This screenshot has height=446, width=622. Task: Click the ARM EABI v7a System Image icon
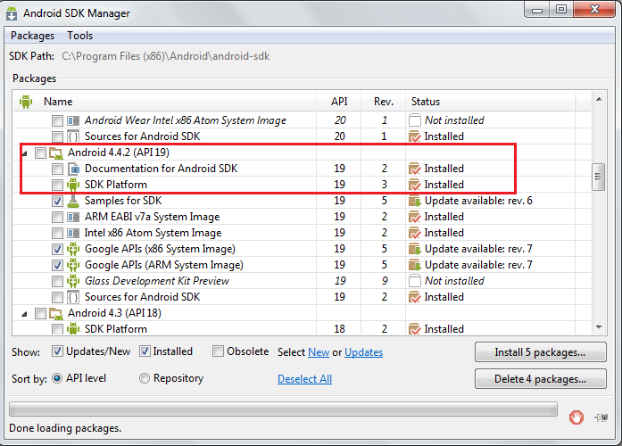[x=73, y=218]
